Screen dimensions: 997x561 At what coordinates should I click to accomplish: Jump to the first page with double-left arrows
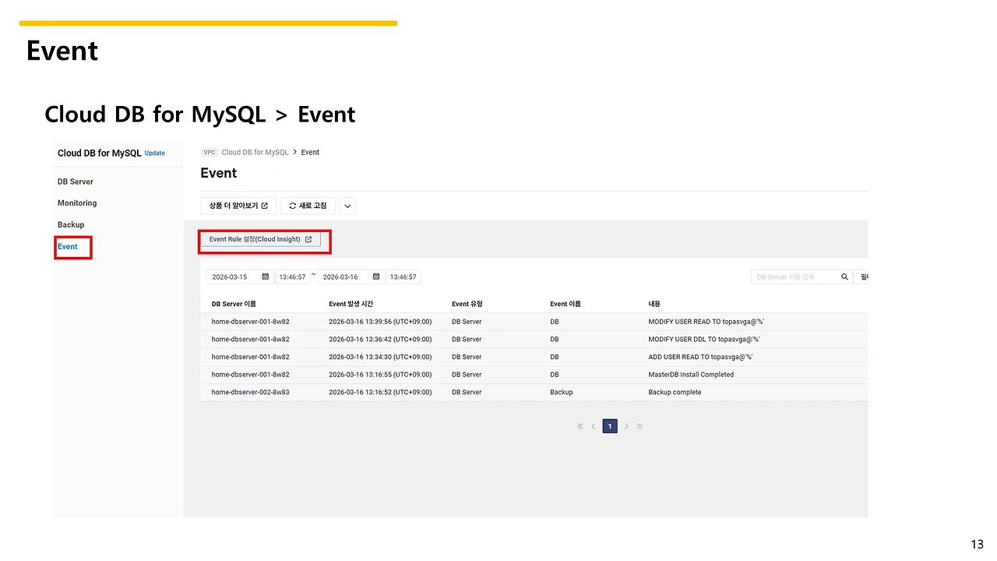580,426
